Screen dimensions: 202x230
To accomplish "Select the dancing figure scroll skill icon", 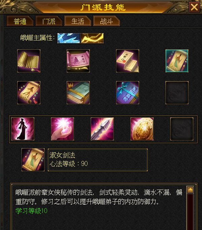I will click(x=29, y=93).
